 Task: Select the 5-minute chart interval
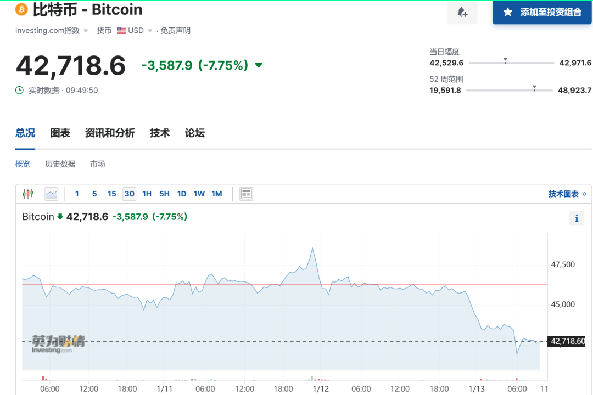tap(94, 194)
